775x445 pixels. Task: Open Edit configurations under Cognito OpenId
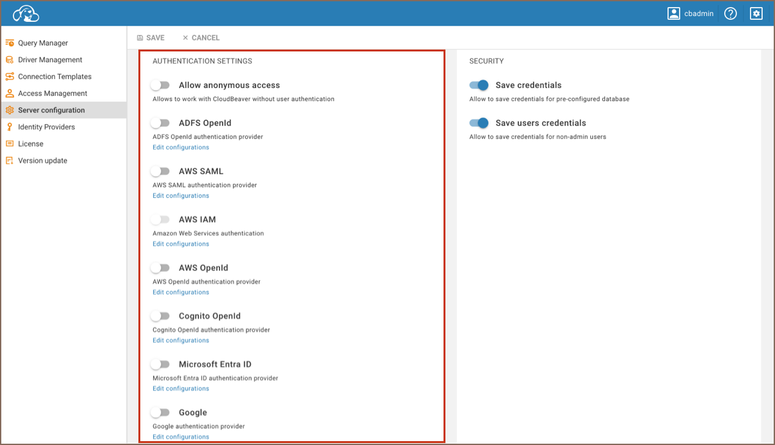[181, 340]
